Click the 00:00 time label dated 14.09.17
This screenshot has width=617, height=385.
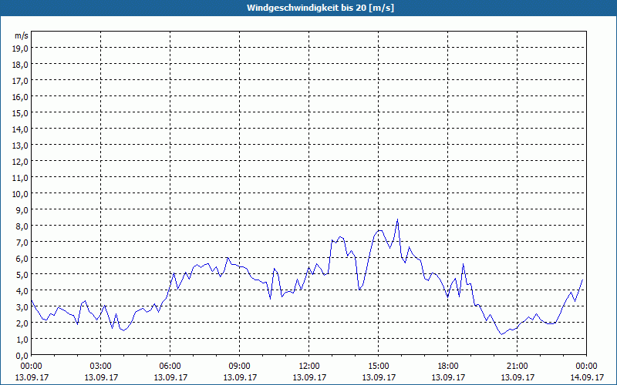pyautogui.click(x=587, y=367)
